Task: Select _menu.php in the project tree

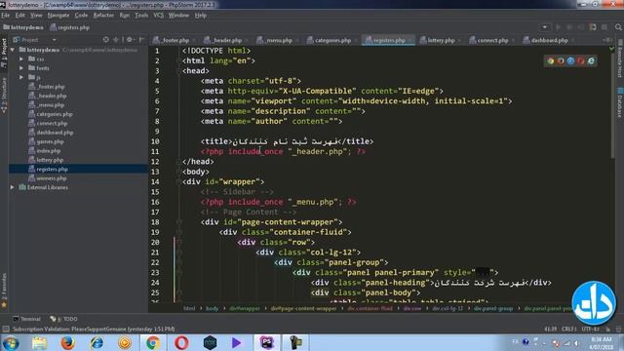Action: pos(51,105)
